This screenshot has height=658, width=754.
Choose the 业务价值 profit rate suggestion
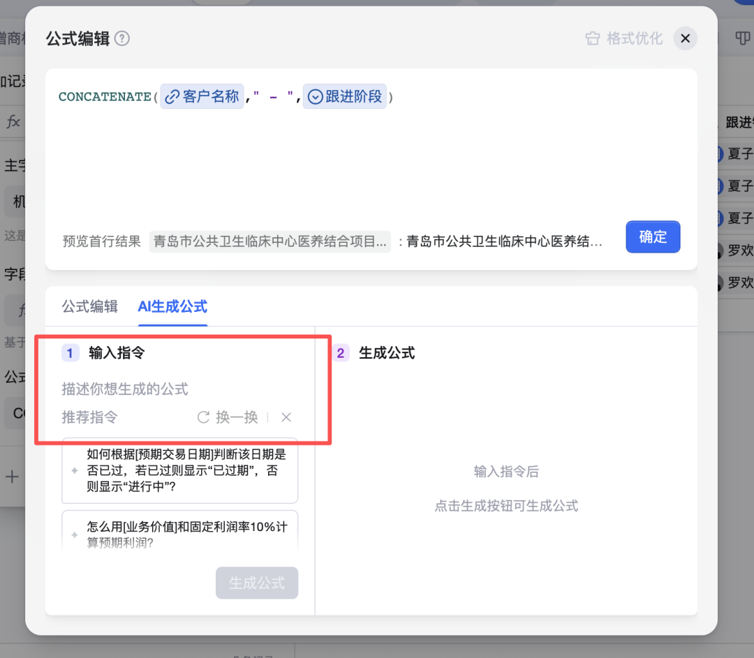[x=186, y=533]
